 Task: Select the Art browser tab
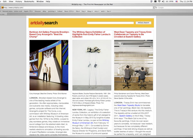(x=3, y=14)
